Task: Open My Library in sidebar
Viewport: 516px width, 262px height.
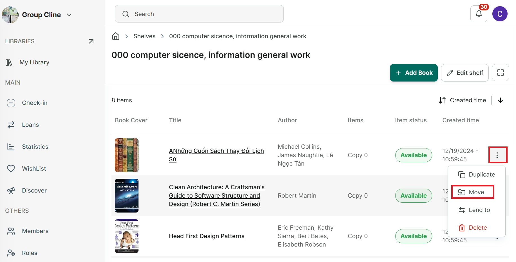Action: [34, 62]
